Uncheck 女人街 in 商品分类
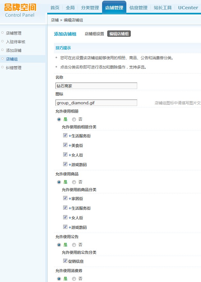Image resolution: width=201 pixels, height=282 pixels. tap(65, 217)
